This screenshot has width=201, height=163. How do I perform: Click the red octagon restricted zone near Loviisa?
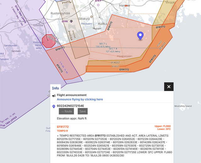pos(49,41)
